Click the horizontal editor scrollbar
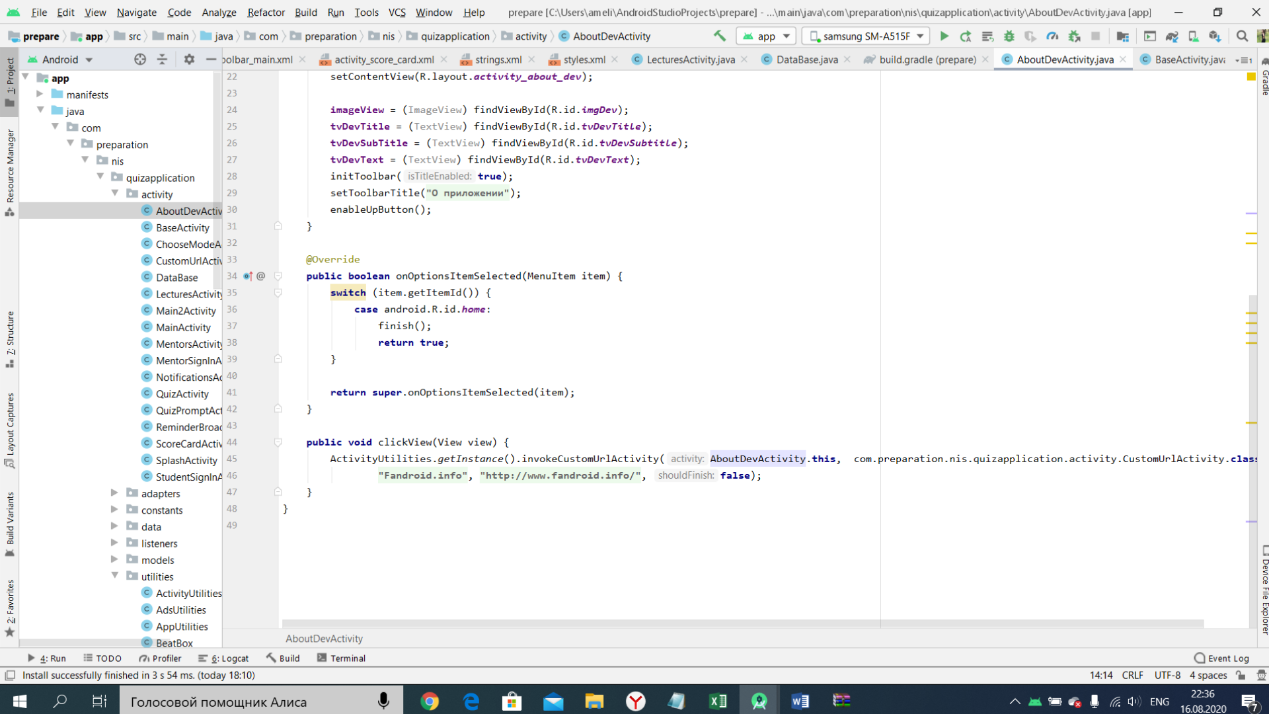The height and width of the screenshot is (714, 1269). (x=742, y=623)
